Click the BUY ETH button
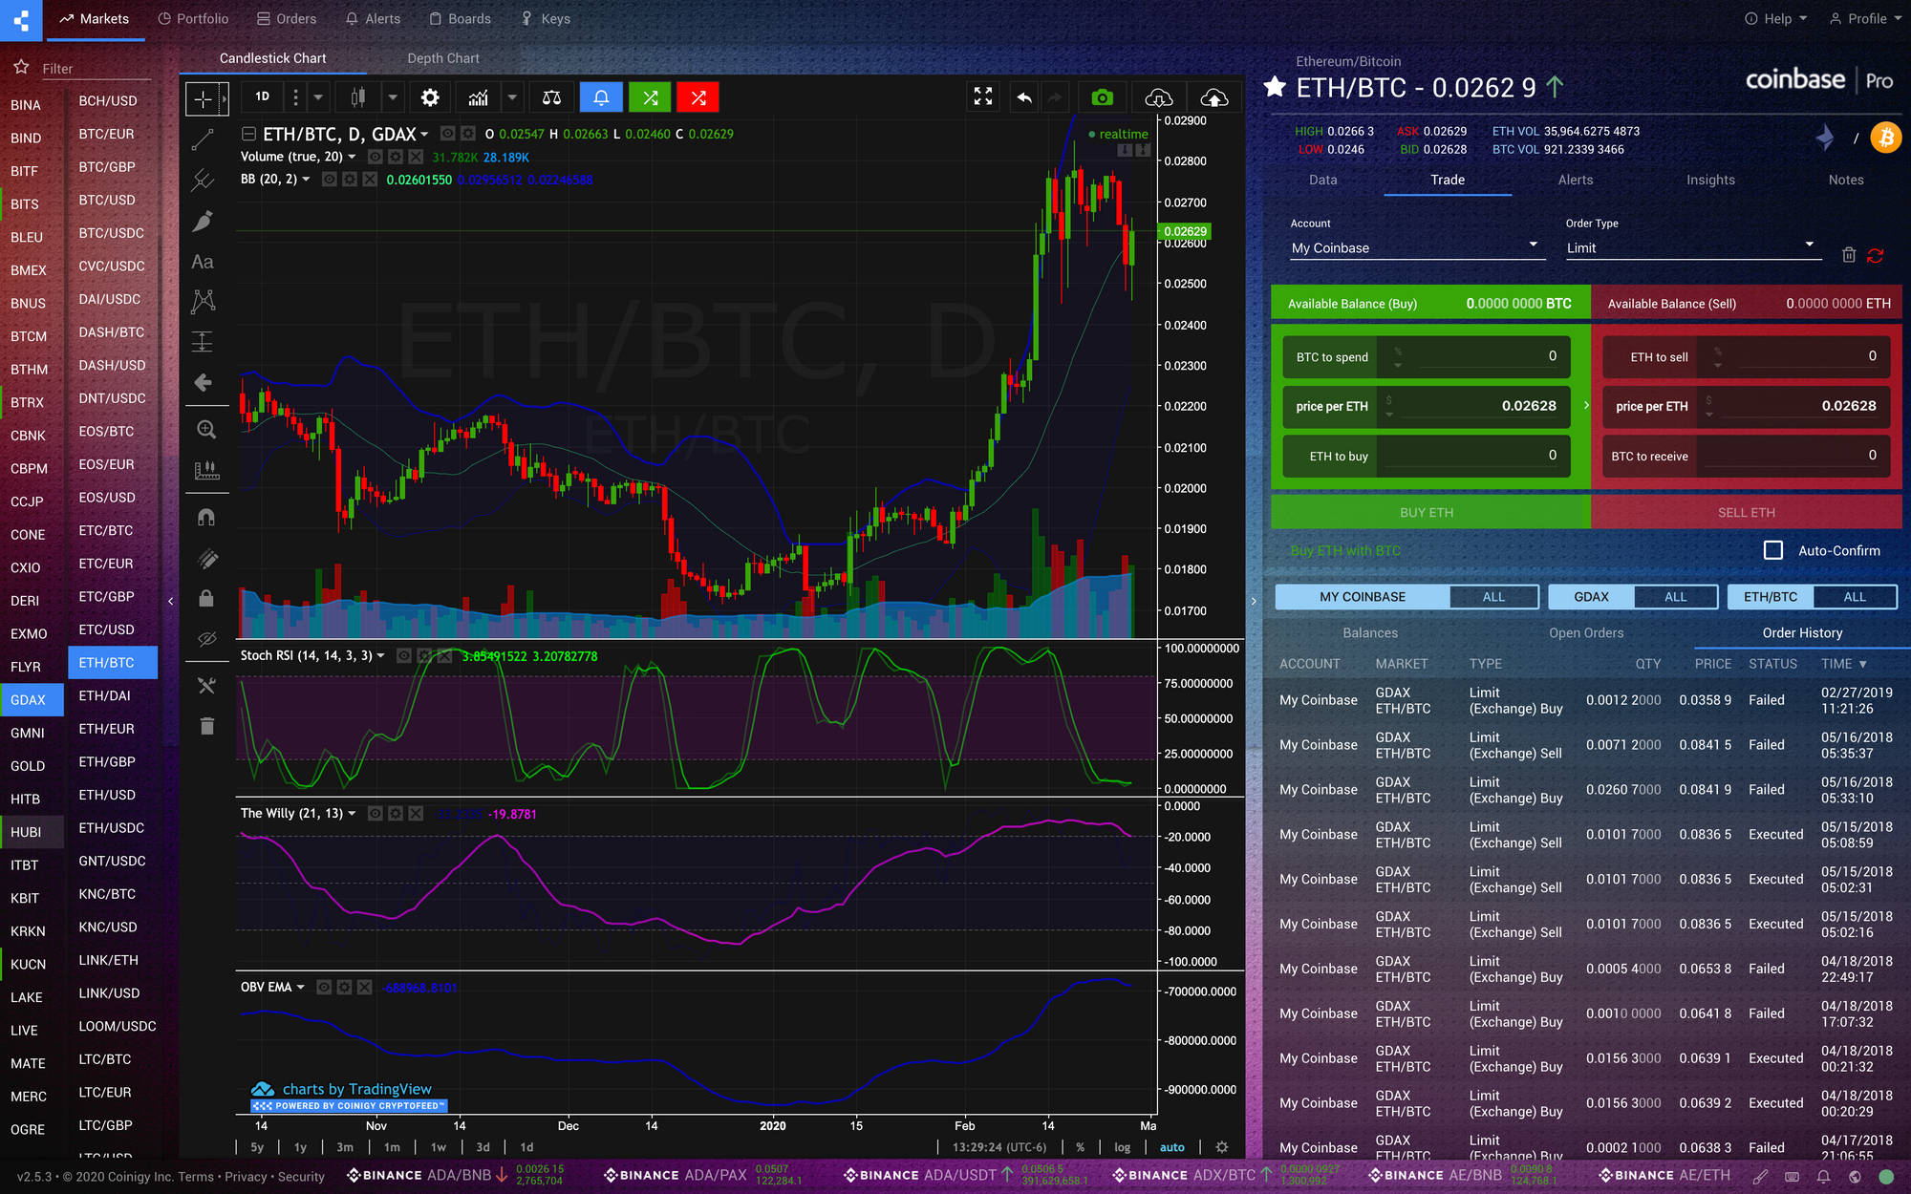This screenshot has height=1194, width=1911. (1427, 513)
